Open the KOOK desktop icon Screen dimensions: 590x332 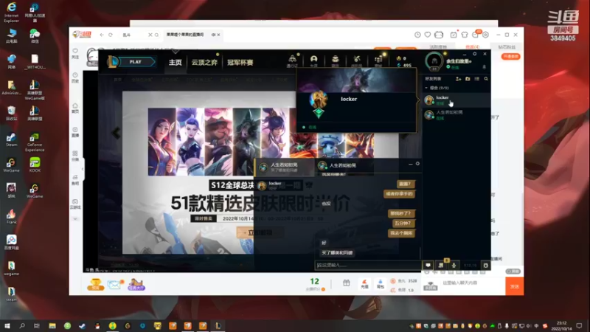[35, 165]
